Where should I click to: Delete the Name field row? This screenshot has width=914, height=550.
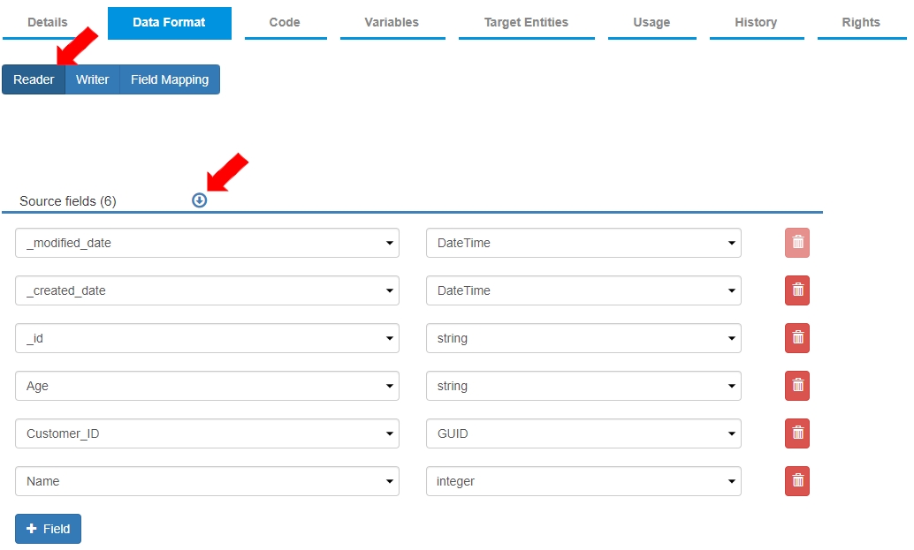pyautogui.click(x=797, y=481)
